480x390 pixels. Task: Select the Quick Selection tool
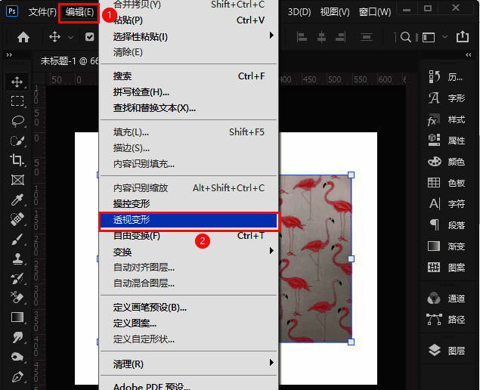click(x=17, y=141)
